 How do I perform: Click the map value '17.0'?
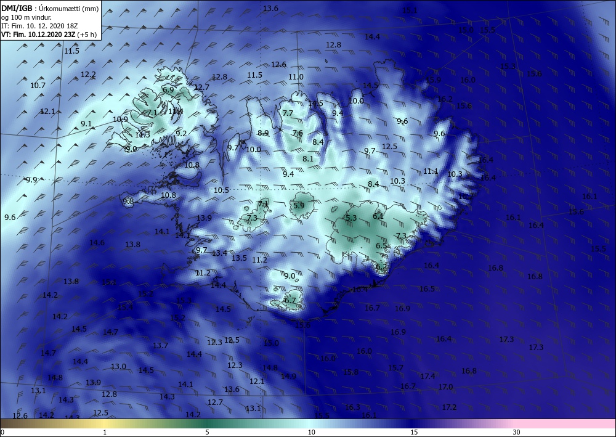tap(445, 387)
